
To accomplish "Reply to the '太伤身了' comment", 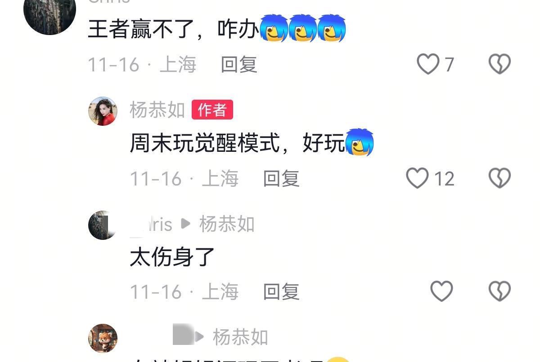I will pos(281,292).
